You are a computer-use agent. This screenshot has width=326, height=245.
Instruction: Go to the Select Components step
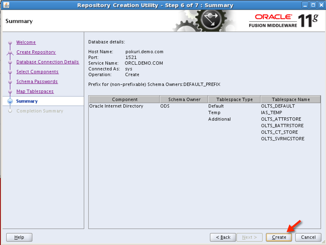[x=38, y=72]
